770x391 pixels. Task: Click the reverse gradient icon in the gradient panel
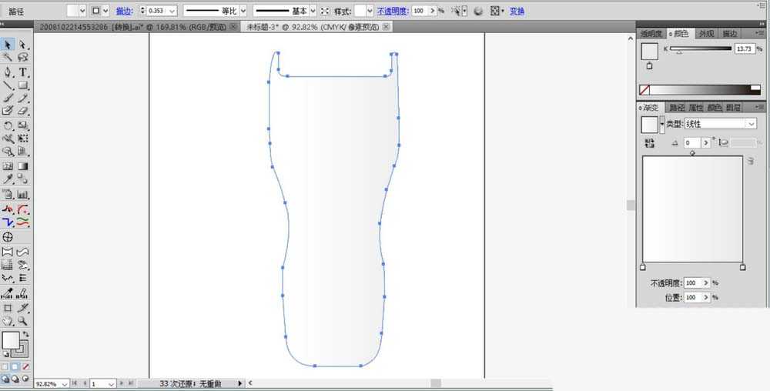pos(648,143)
